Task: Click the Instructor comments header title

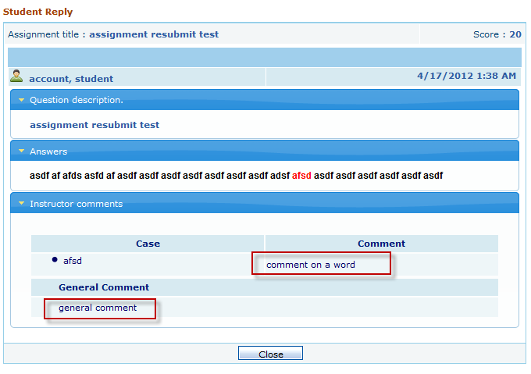Action: click(x=76, y=204)
